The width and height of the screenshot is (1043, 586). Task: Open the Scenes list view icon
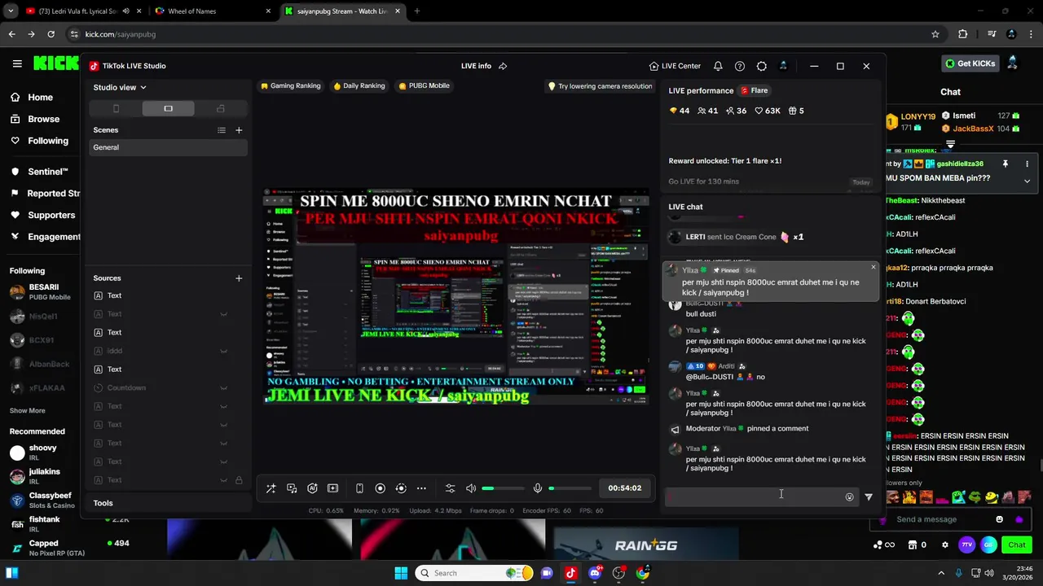pyautogui.click(x=222, y=130)
